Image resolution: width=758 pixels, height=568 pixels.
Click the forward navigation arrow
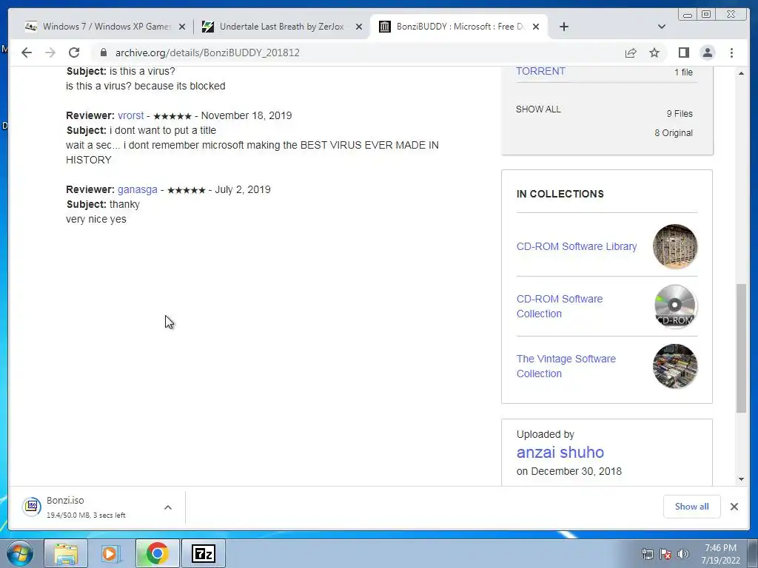click(x=50, y=53)
